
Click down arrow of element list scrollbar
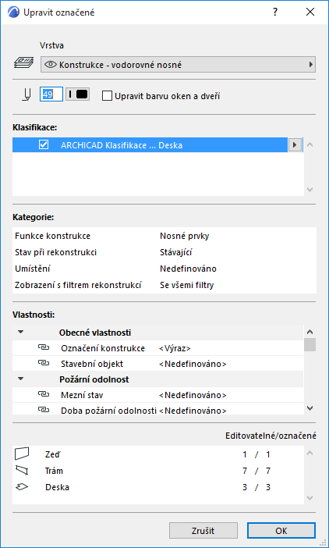click(310, 498)
